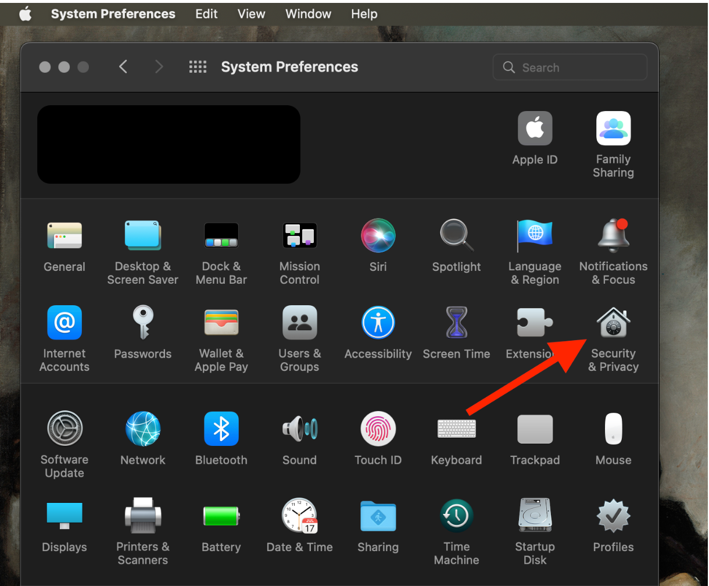This screenshot has width=709, height=586.
Task: Show all preferences grid button
Action: point(198,67)
